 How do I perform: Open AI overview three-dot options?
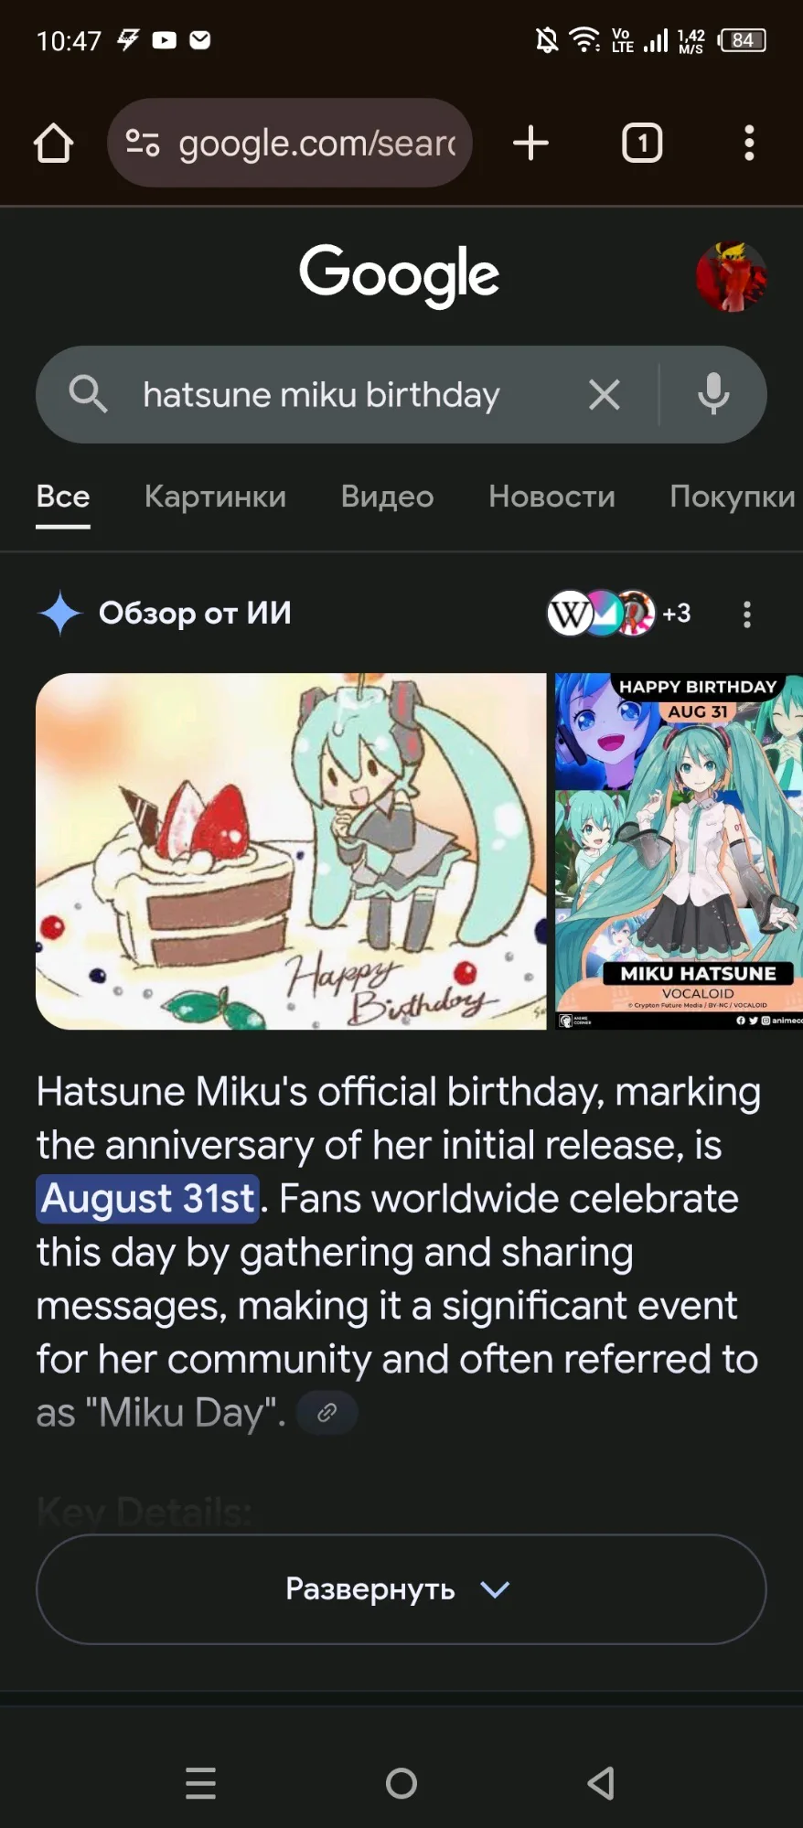point(747,614)
